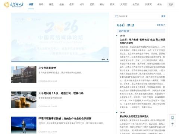Open the 上交所最新发声 article thumbnail

(x=24, y=74)
